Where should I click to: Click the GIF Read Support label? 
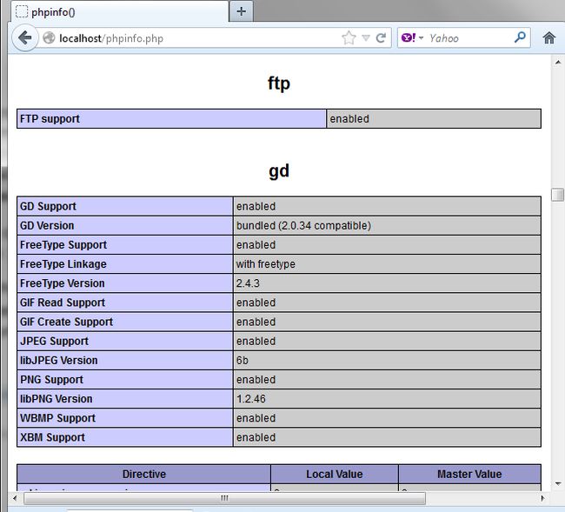point(63,303)
